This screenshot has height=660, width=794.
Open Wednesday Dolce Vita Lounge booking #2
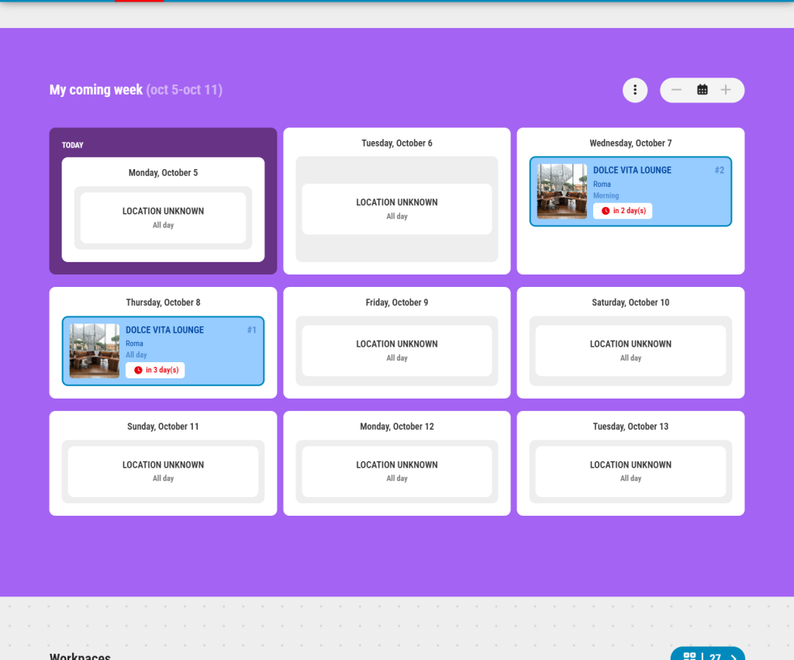click(630, 192)
